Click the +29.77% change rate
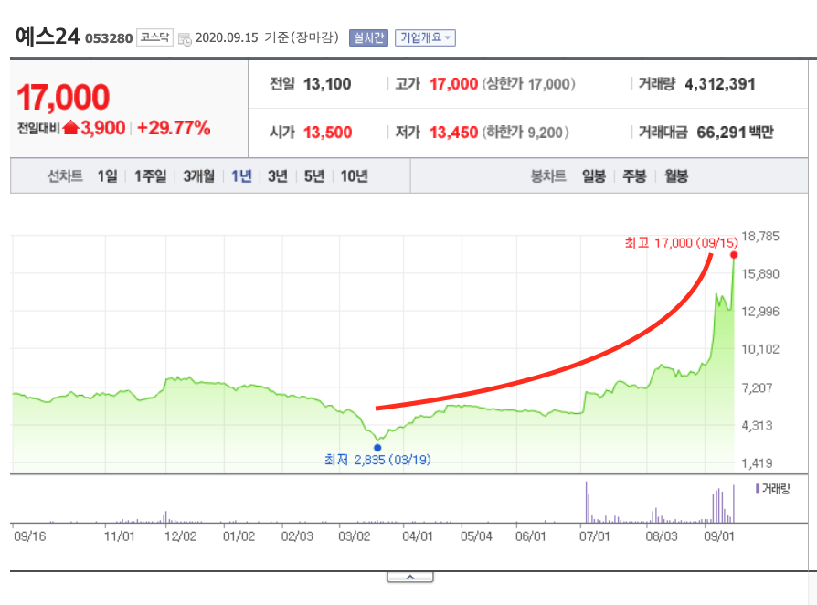 (174, 128)
